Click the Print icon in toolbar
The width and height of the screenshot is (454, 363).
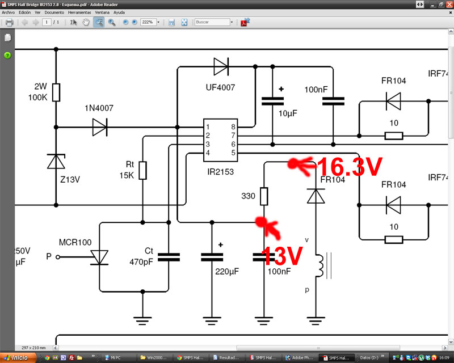click(9, 22)
